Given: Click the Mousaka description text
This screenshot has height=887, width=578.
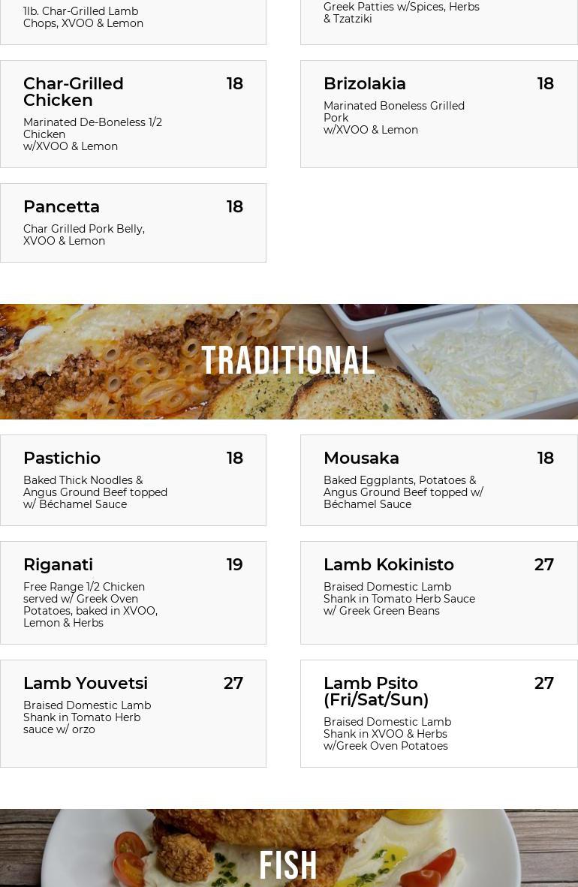Looking at the screenshot, I should tap(403, 492).
